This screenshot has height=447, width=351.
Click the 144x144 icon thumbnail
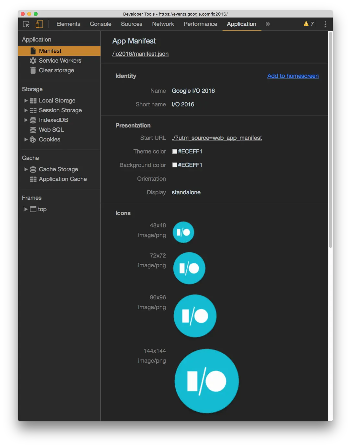tap(207, 381)
